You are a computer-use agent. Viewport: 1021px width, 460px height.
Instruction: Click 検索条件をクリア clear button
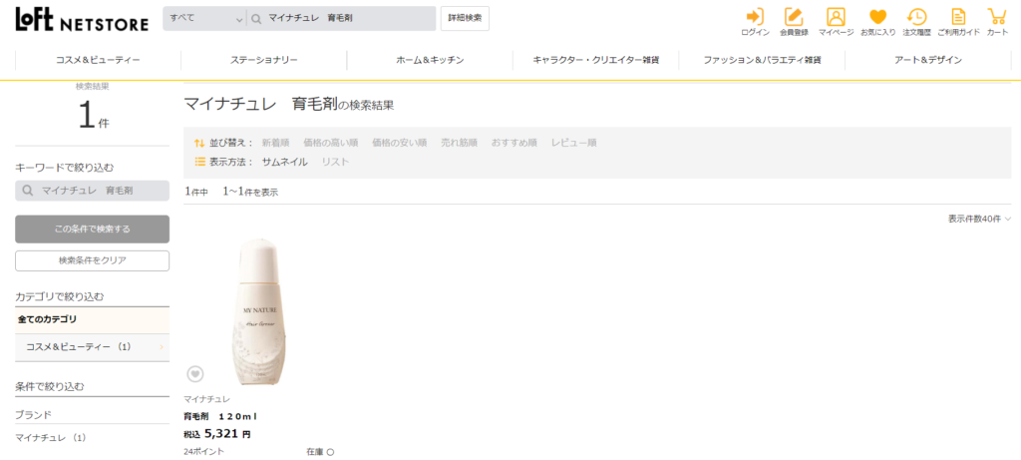[x=92, y=260]
